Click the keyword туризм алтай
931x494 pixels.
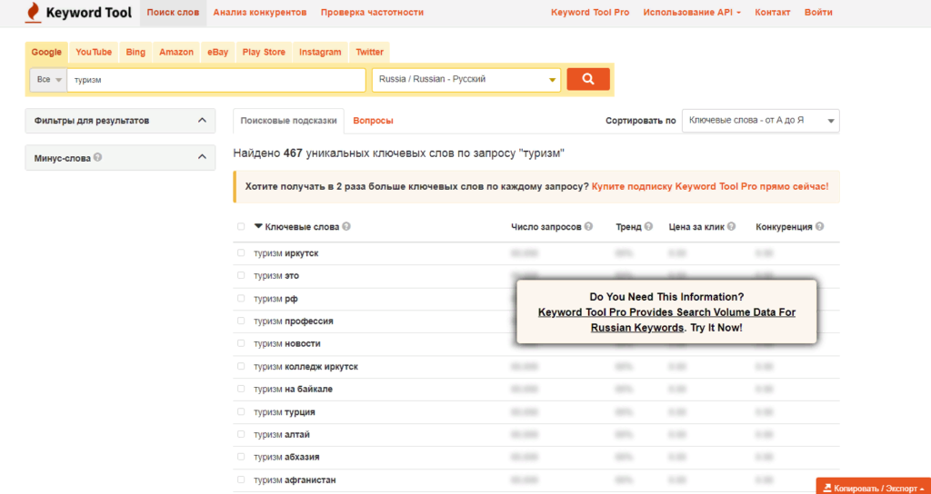pyautogui.click(x=282, y=435)
